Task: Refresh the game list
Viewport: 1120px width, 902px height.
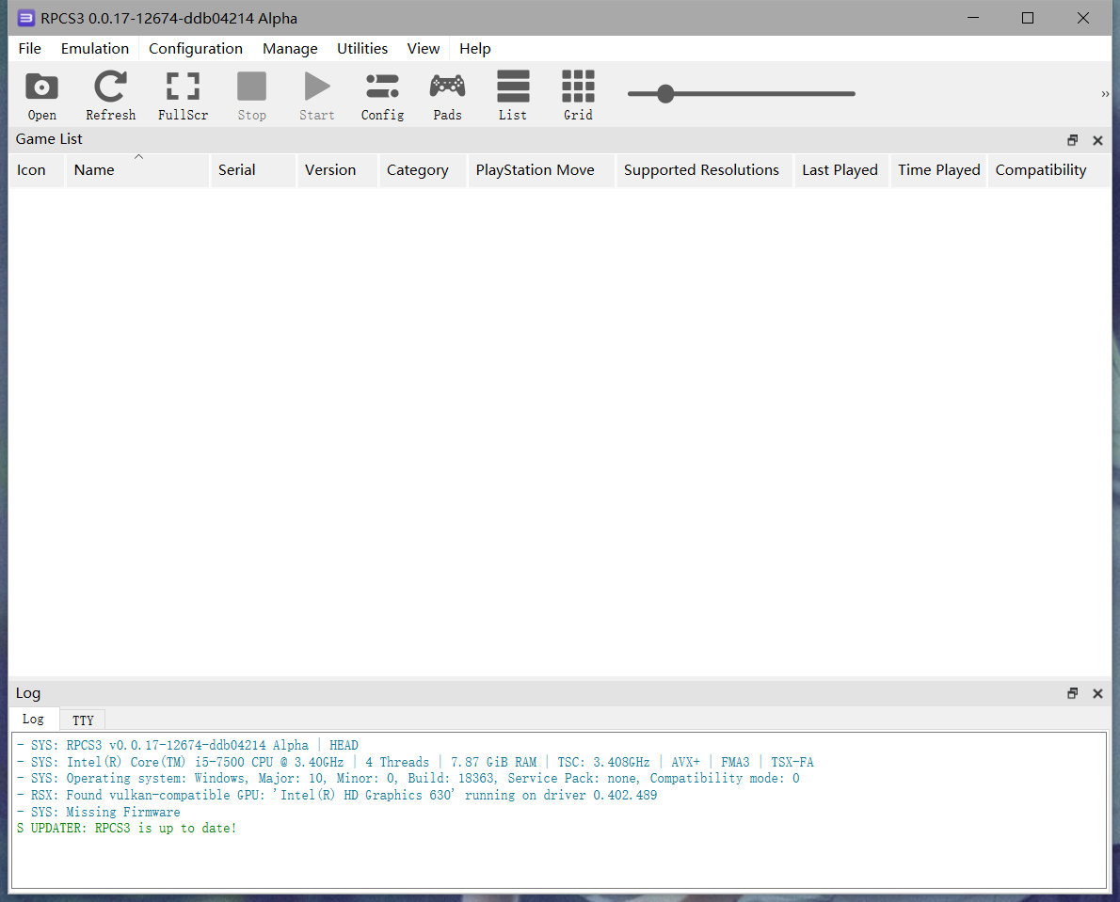Action: click(x=111, y=96)
